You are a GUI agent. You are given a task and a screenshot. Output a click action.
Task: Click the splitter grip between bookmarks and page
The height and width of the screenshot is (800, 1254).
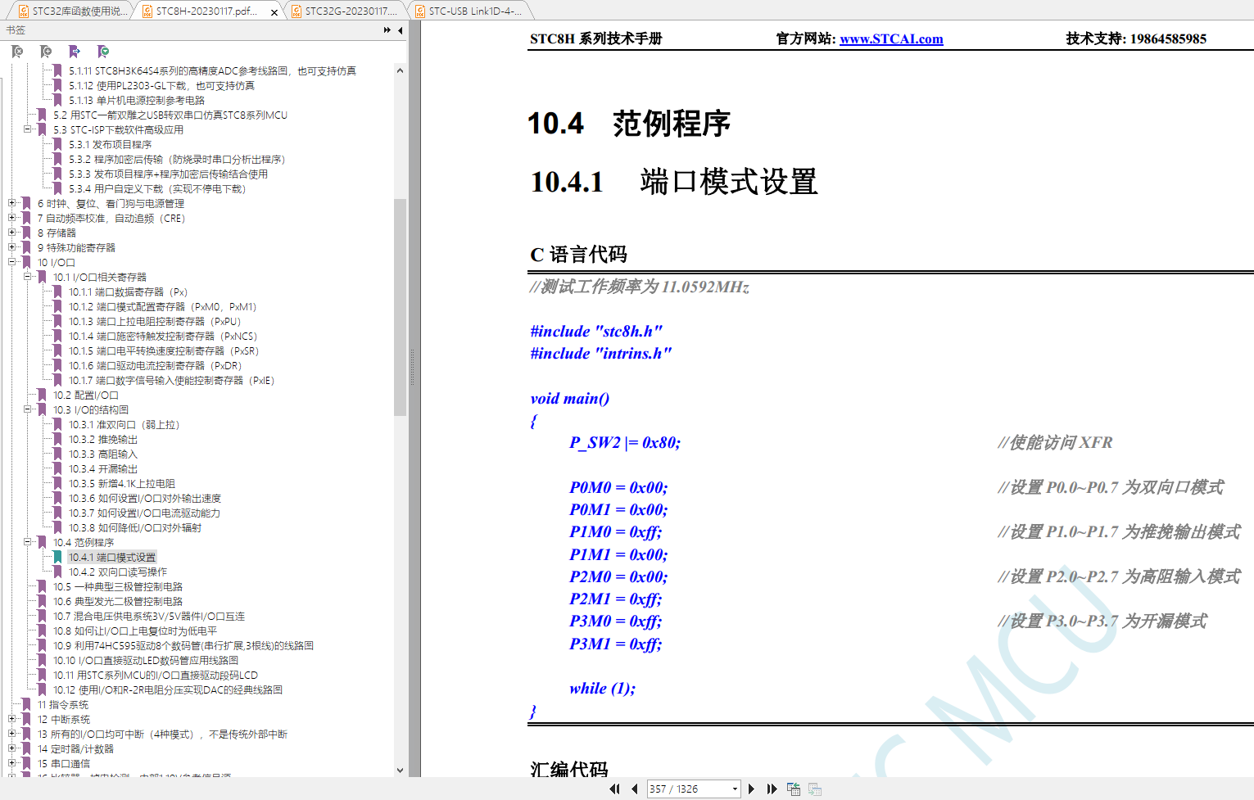click(412, 368)
